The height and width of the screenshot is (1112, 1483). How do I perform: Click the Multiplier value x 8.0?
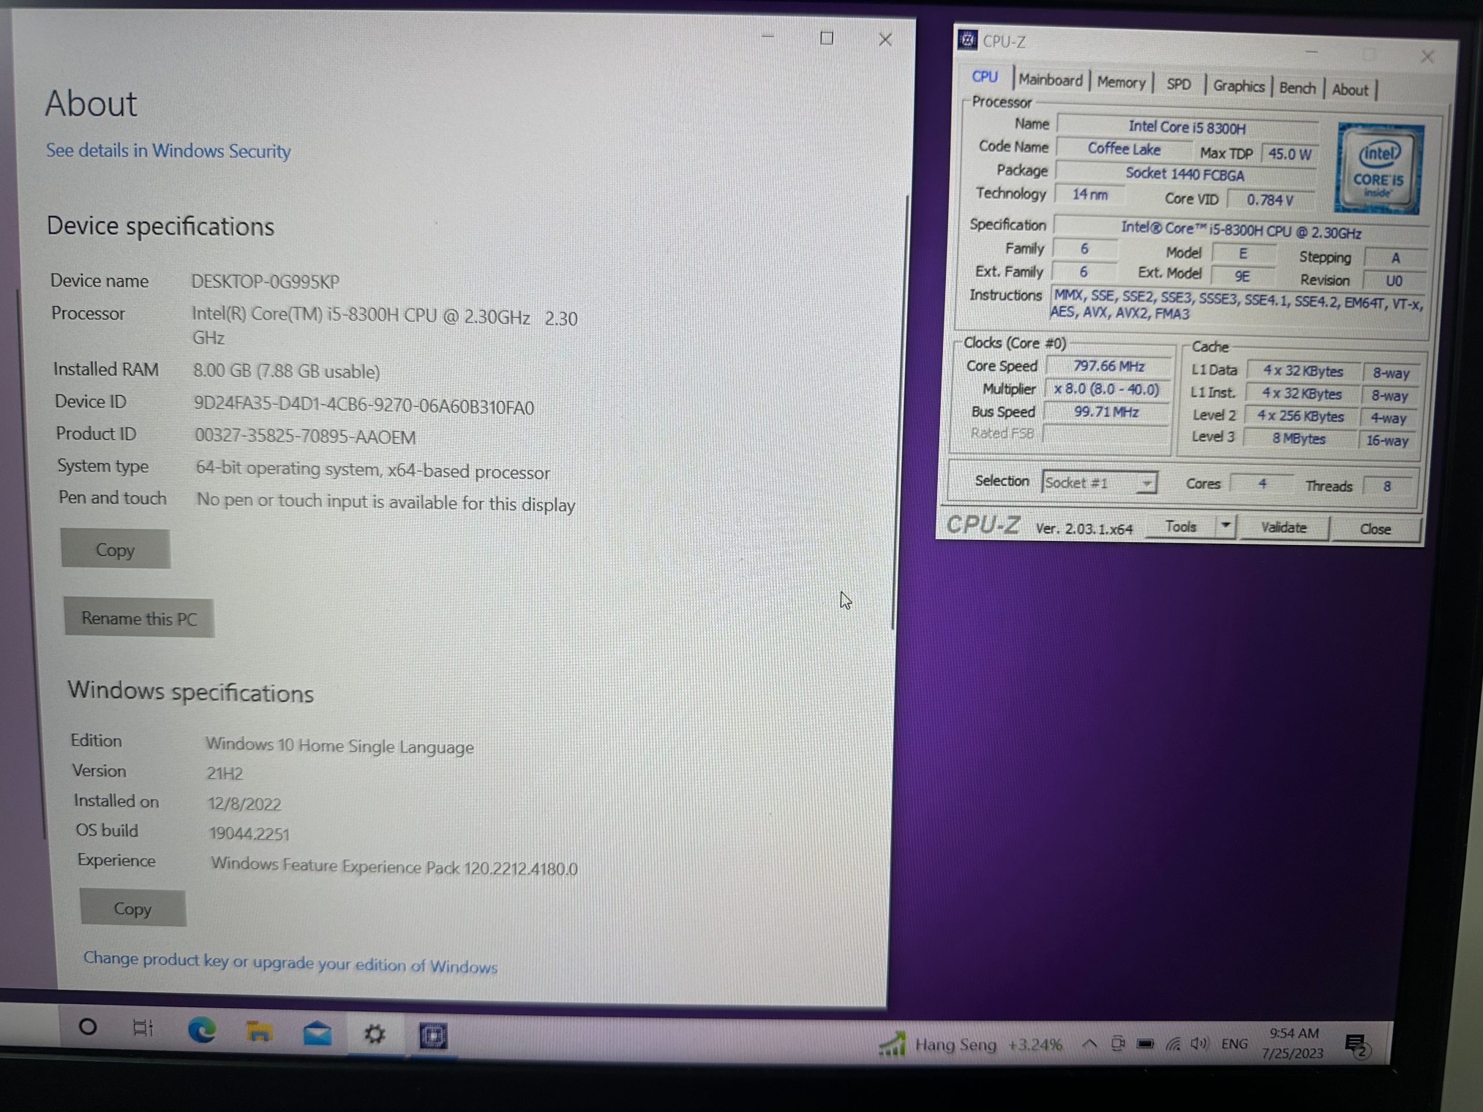[1106, 389]
